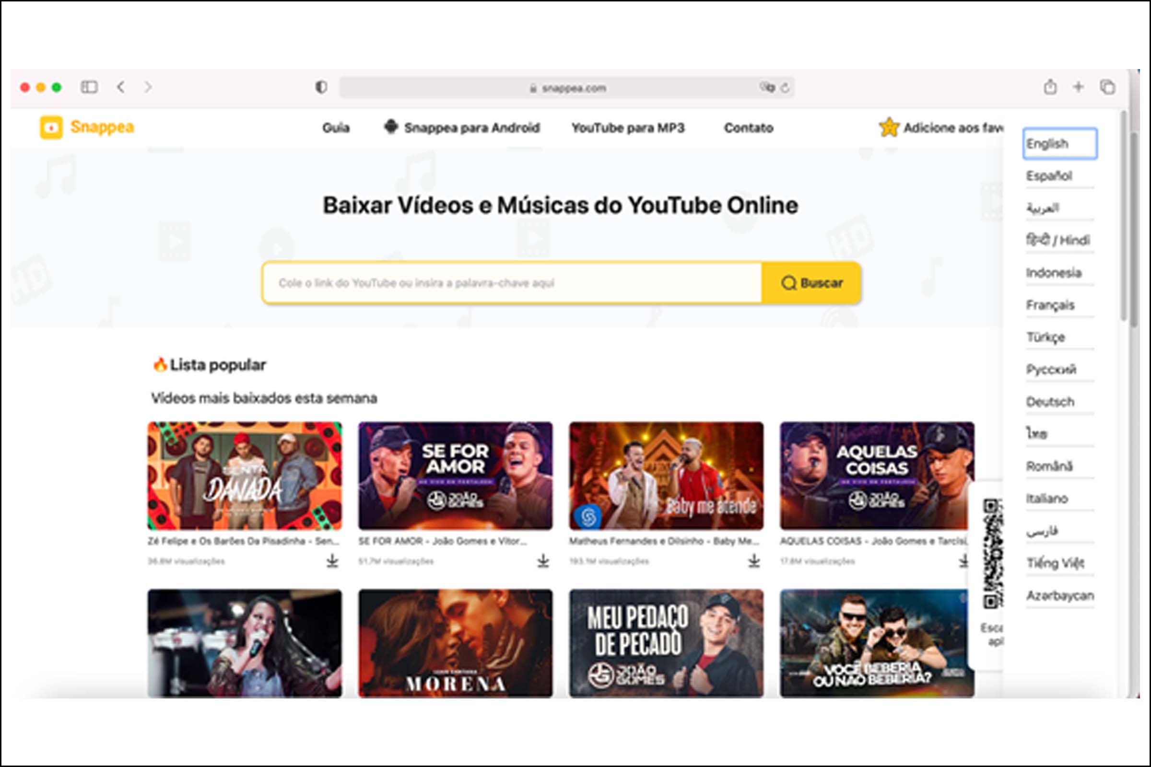Screen dimensions: 1151x767
Task: Switch the site language to Español
Action: pos(1050,175)
